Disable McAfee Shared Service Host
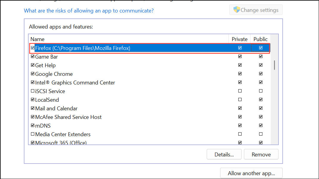 32,117
